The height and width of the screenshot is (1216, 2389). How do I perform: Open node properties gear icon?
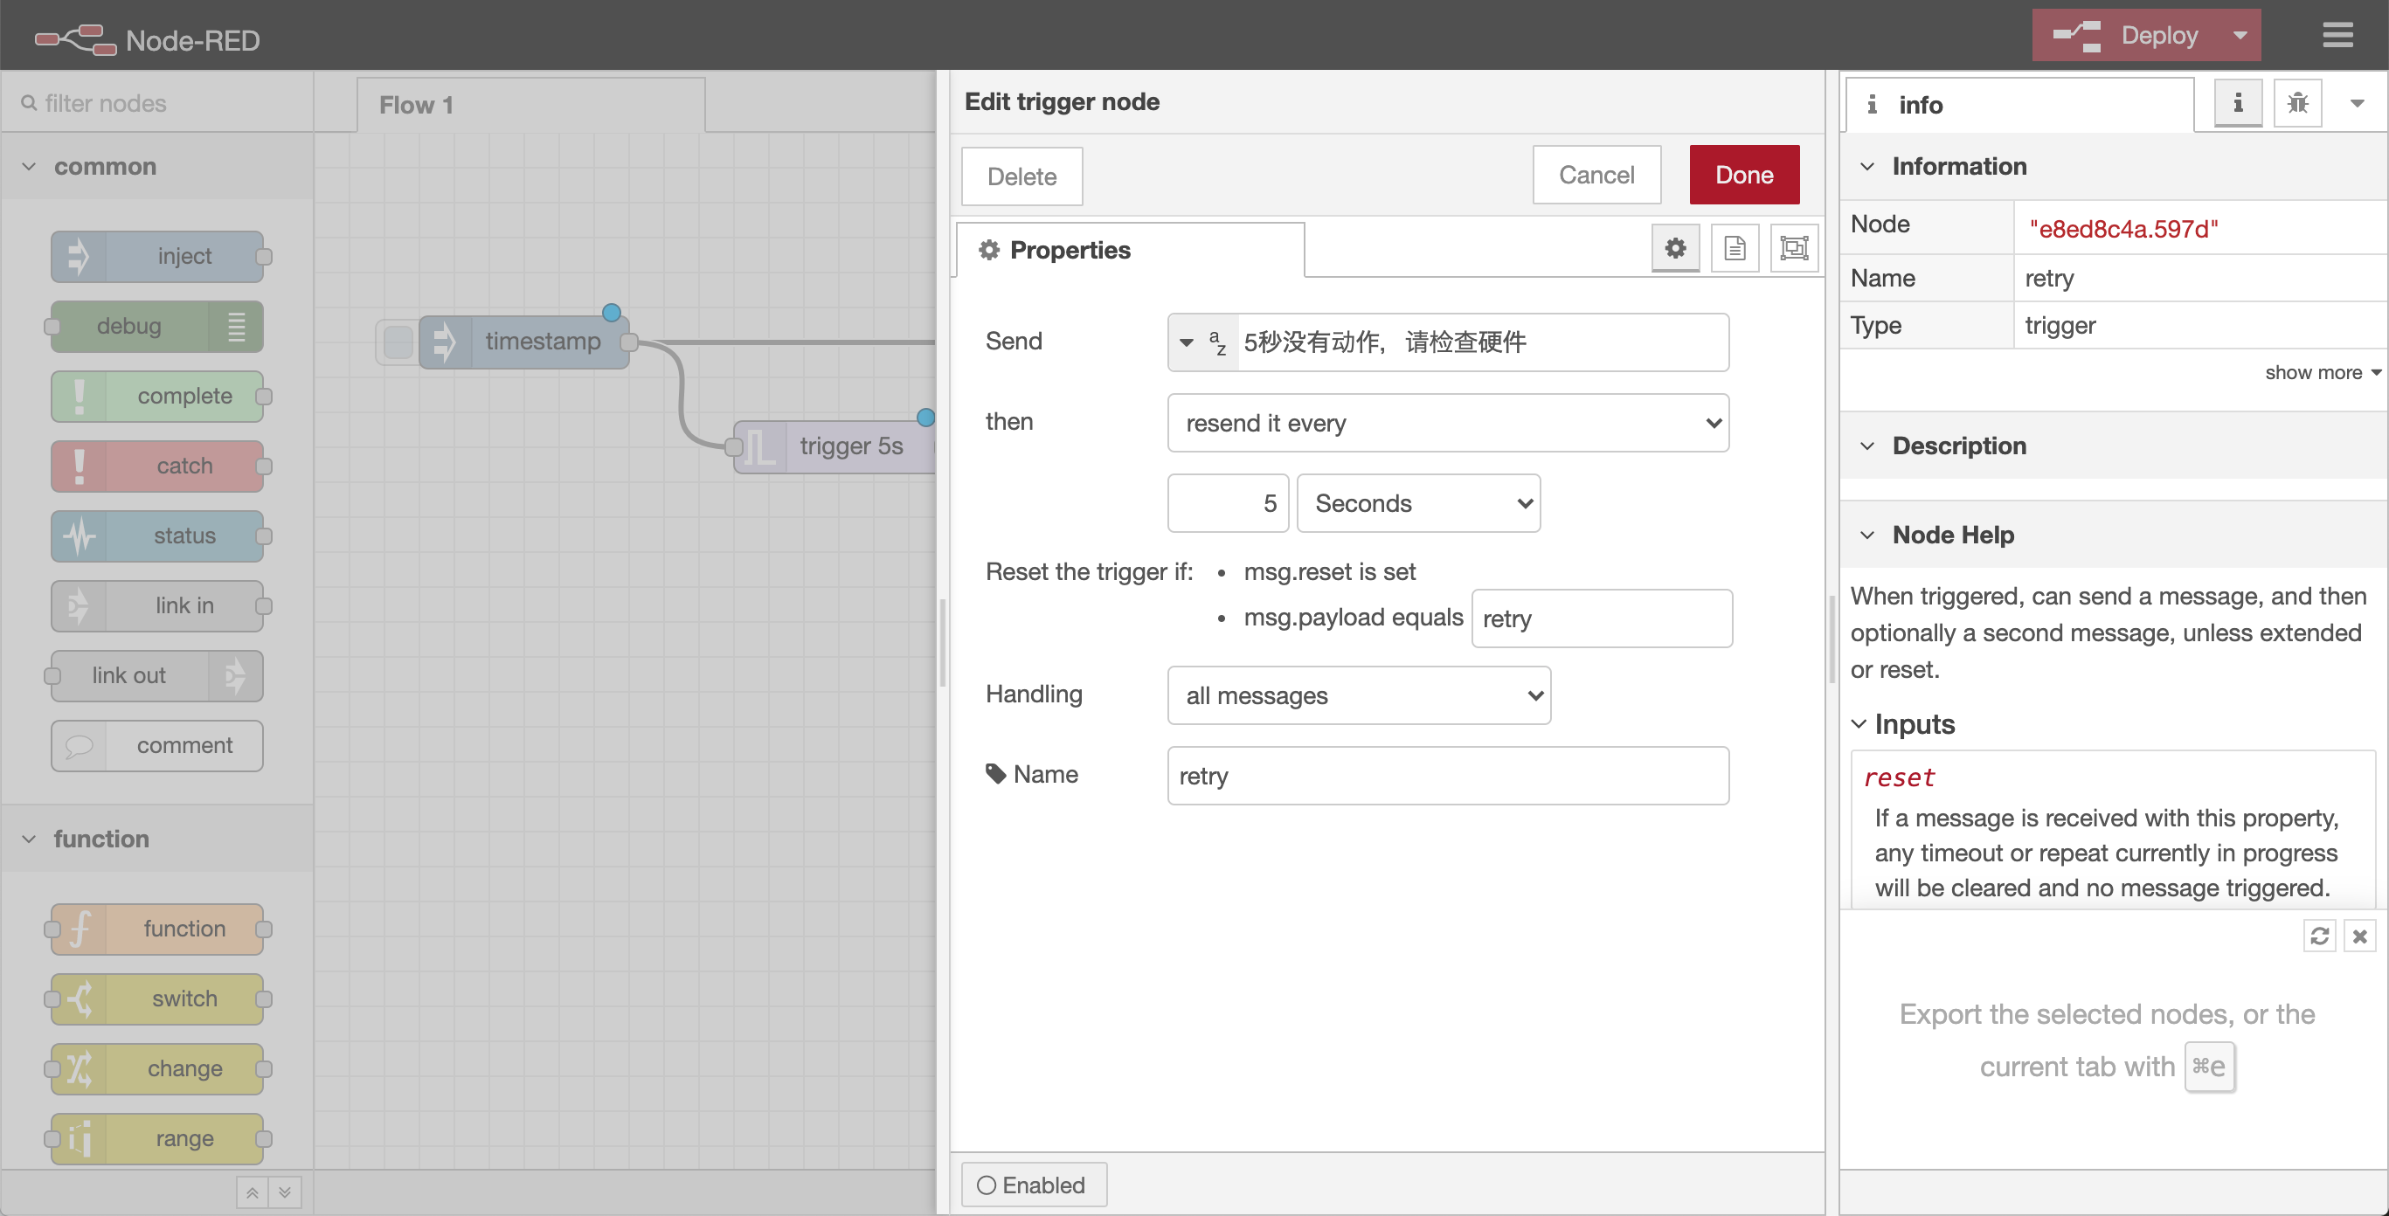[1675, 248]
